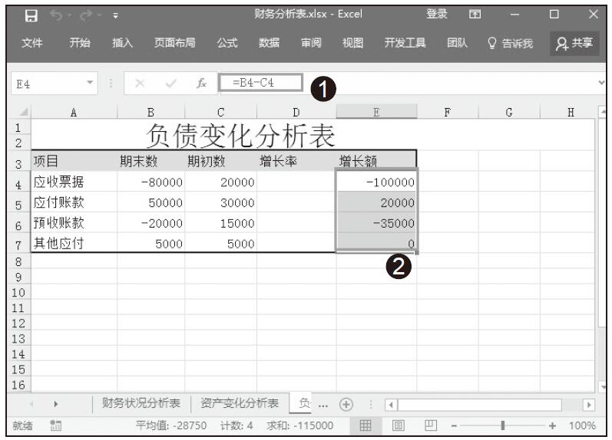Click the Insert Function fx icon
612x440 pixels.
coord(201,83)
